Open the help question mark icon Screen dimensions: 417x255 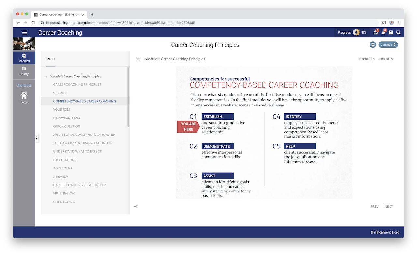[391, 32]
